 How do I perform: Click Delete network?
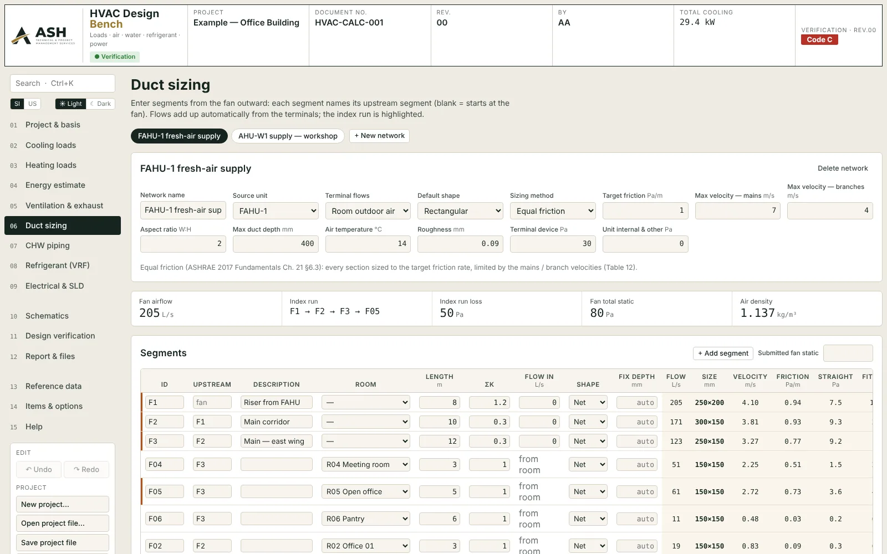(843, 168)
